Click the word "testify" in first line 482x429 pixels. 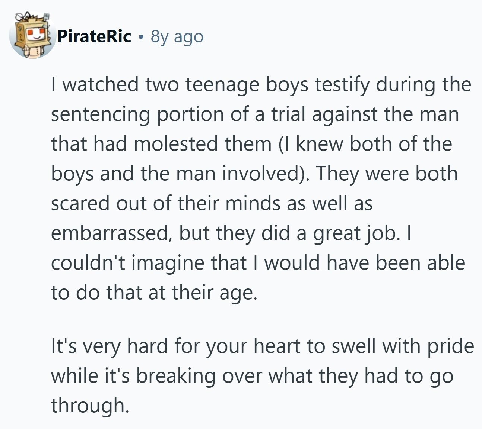(x=342, y=85)
